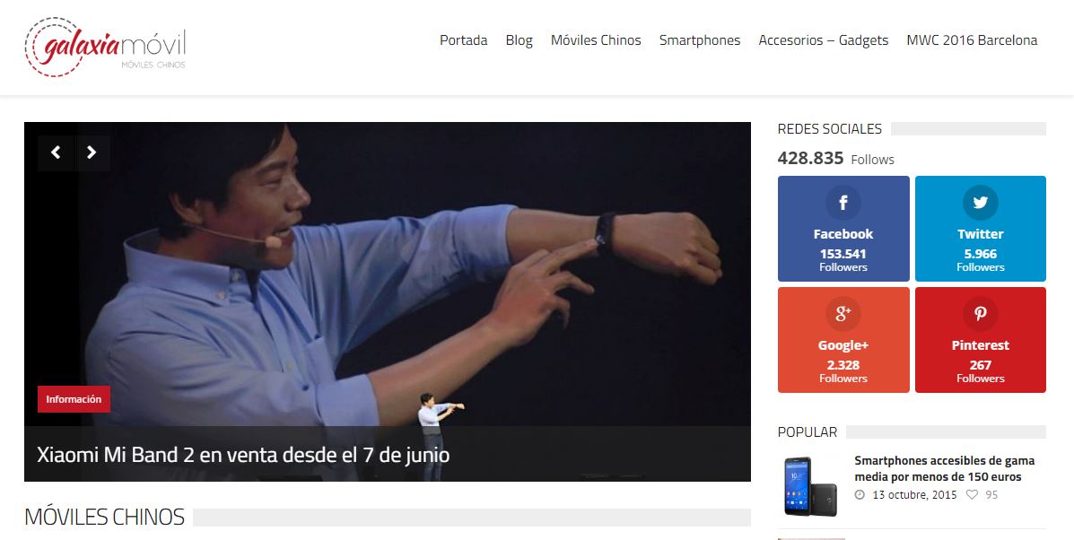Click the MÓVILES CHINOS section heading
The width and height of the screenshot is (1074, 540).
[x=104, y=517]
